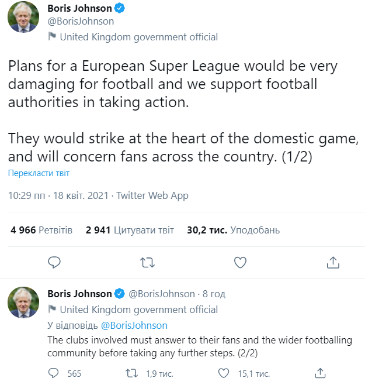Click the flag icon next to government official label
The image size is (365, 385).
click(x=52, y=36)
